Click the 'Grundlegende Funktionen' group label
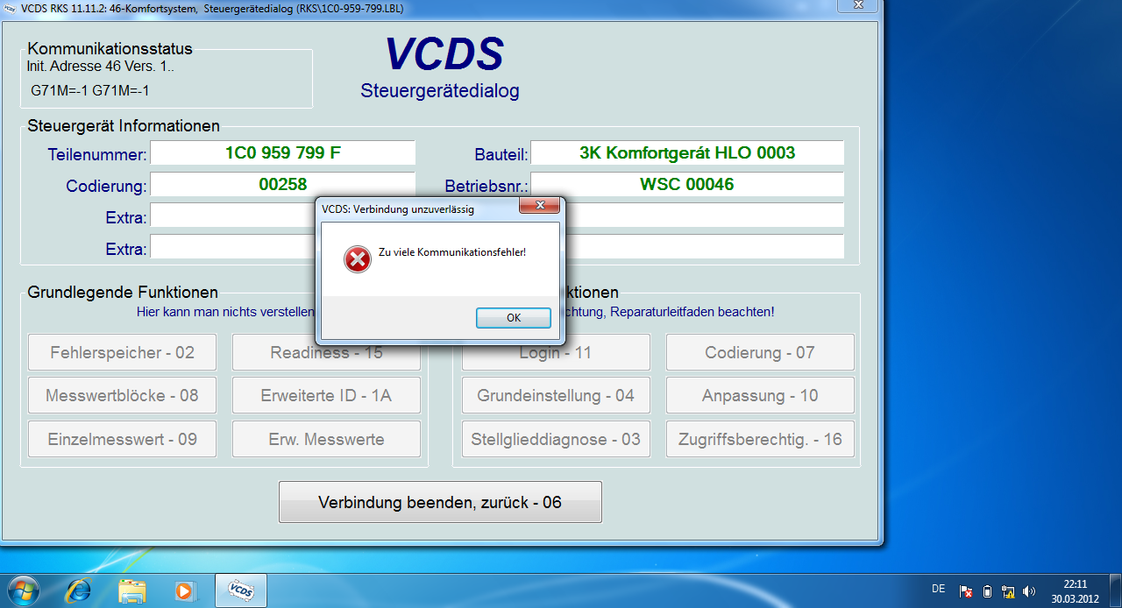The image size is (1122, 608). [123, 293]
